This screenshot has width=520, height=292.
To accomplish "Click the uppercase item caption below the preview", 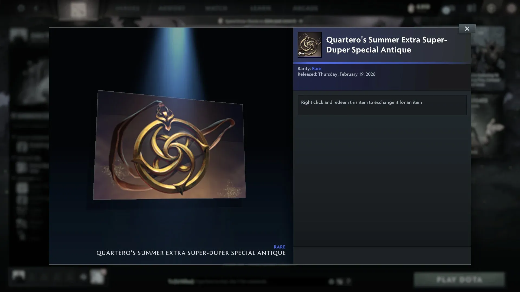I will pyautogui.click(x=191, y=253).
